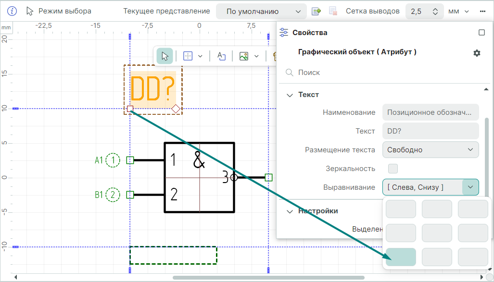Open the мм units dropdown

458,11
